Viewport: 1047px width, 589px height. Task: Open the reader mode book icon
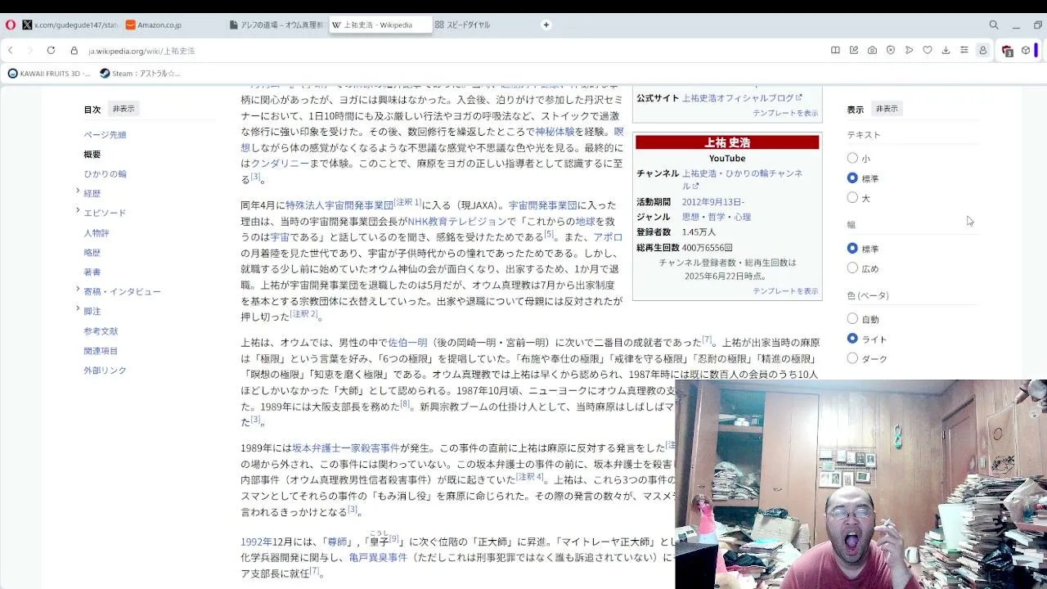(835, 51)
